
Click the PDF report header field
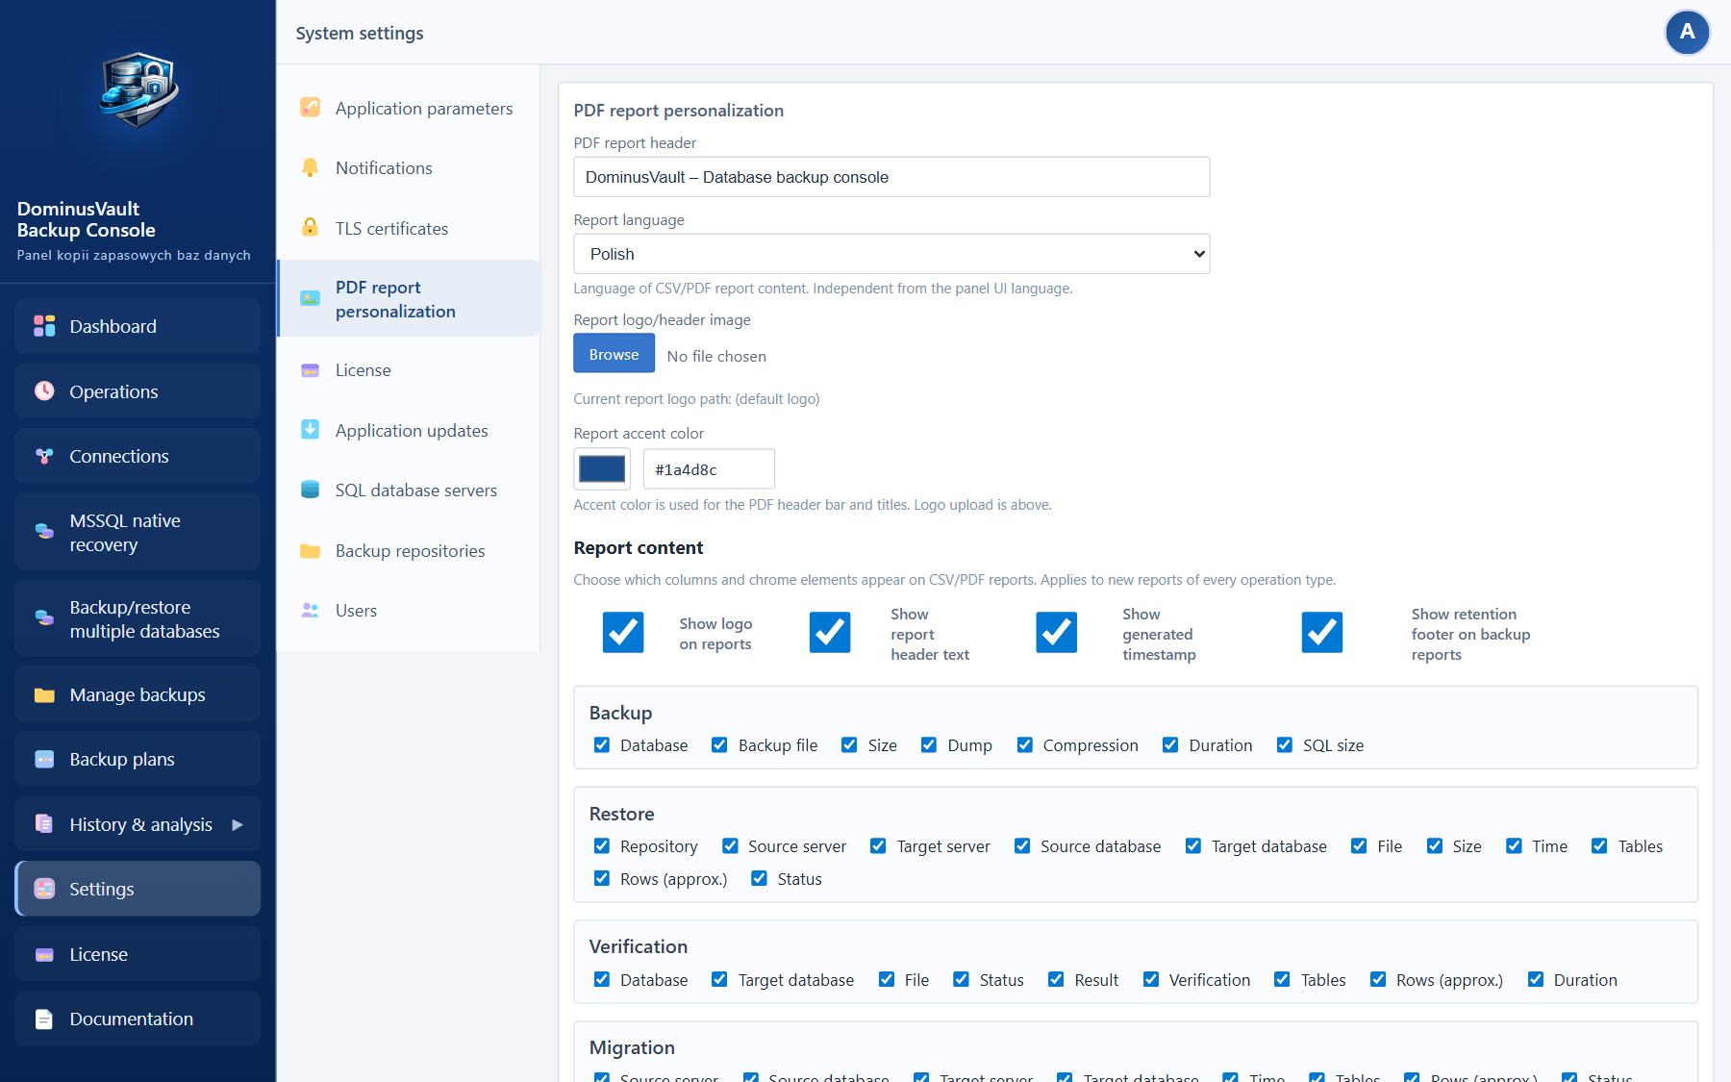click(891, 177)
